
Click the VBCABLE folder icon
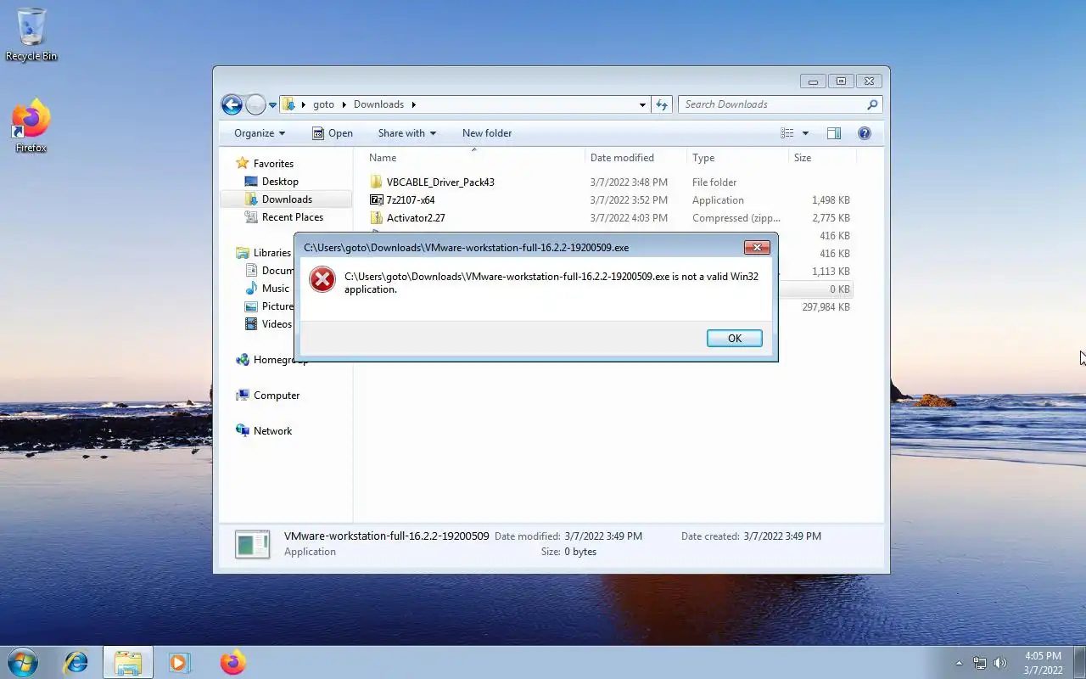(377, 182)
